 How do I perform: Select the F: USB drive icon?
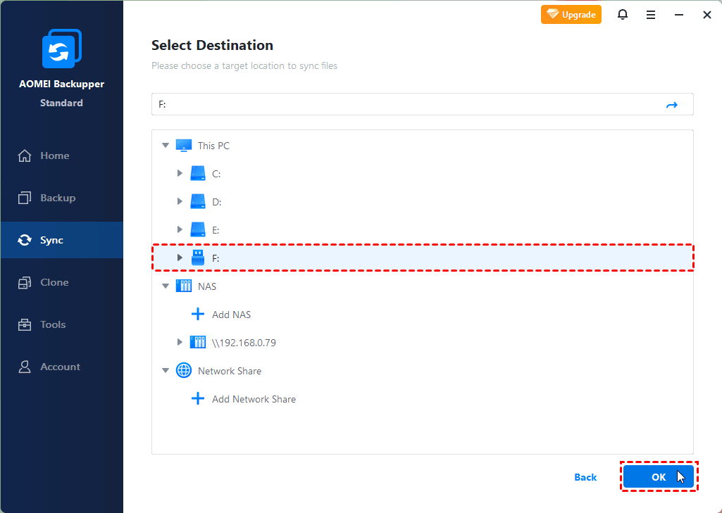(198, 258)
